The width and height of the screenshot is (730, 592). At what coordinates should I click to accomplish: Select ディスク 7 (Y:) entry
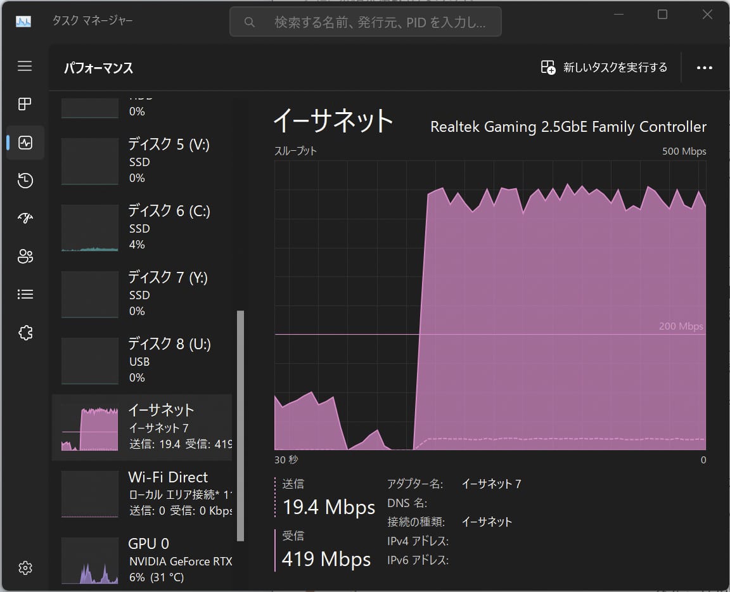pyautogui.click(x=142, y=294)
